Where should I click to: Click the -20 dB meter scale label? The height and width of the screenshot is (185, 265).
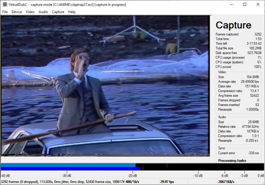click(x=132, y=176)
